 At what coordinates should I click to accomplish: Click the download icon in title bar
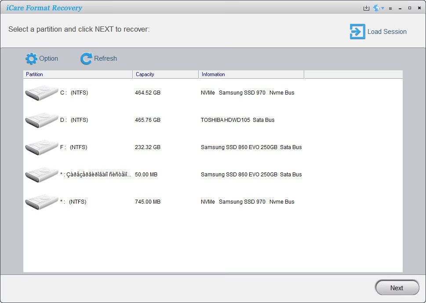(x=366, y=8)
